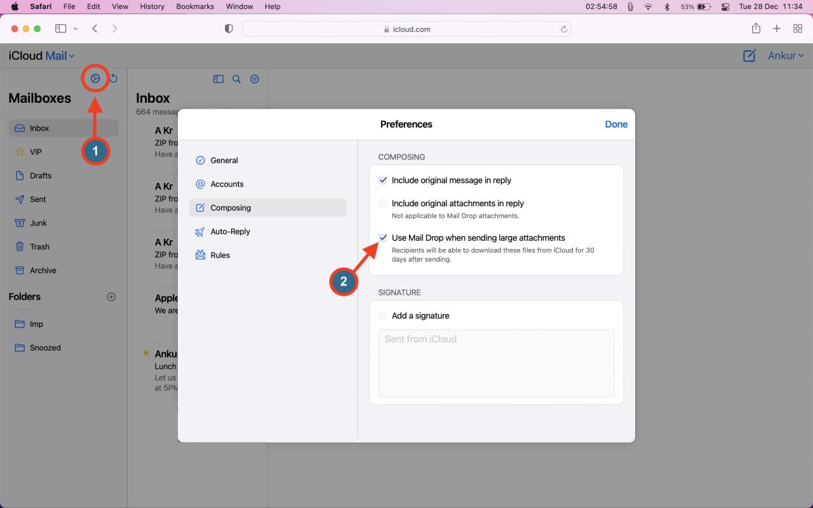Open the View menu
Viewport: 813px width, 508px height.
click(120, 6)
